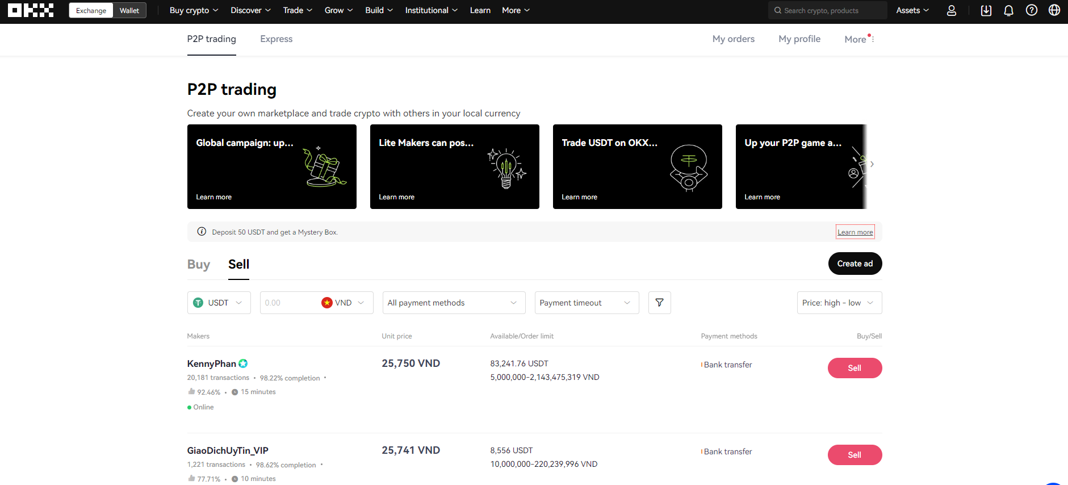The width and height of the screenshot is (1068, 485).
Task: Open GiaoDichUyTin_VIP maker profile
Action: coord(228,450)
